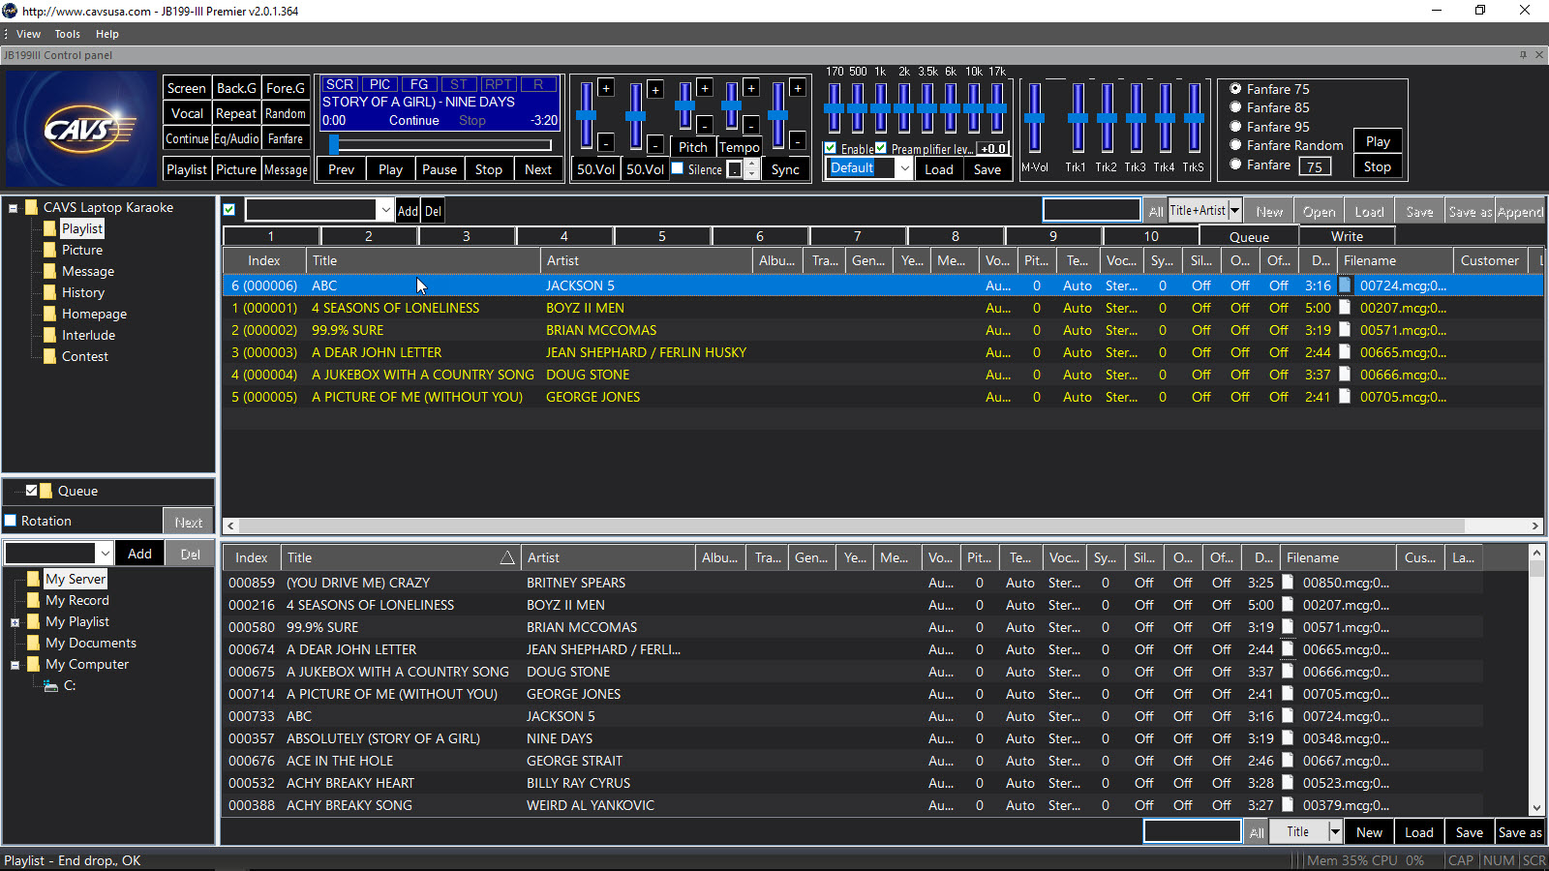Viewport: 1549px width, 871px height.
Task: Click the Contest folder icon
Action: pyautogui.click(x=49, y=356)
